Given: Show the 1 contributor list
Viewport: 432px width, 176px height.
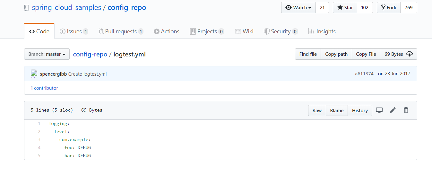Looking at the screenshot, I should [44, 88].
